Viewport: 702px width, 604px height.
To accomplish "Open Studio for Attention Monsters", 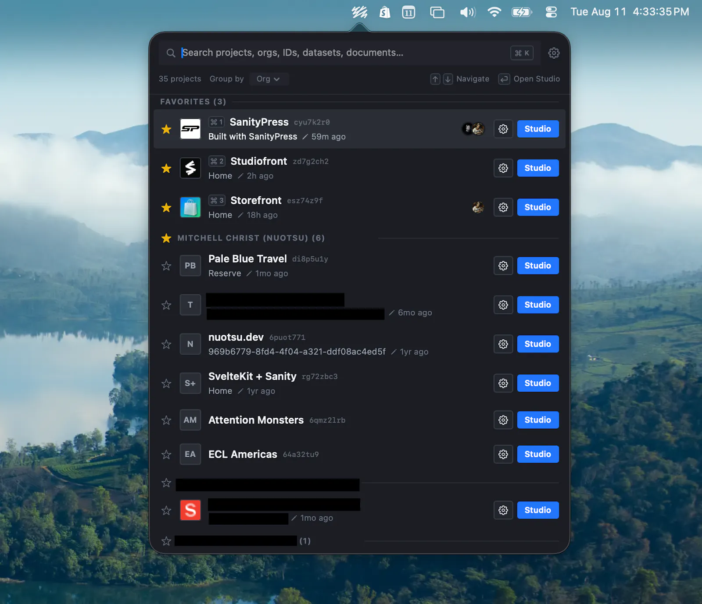I will (538, 420).
